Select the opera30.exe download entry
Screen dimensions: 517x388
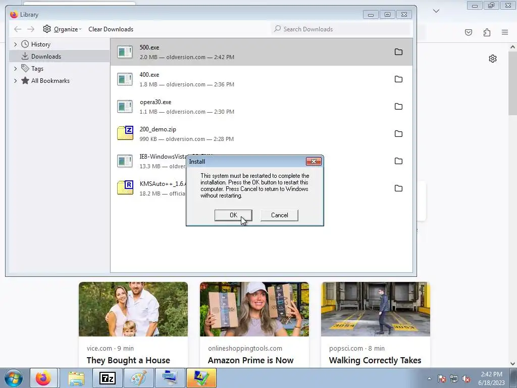tap(261, 107)
